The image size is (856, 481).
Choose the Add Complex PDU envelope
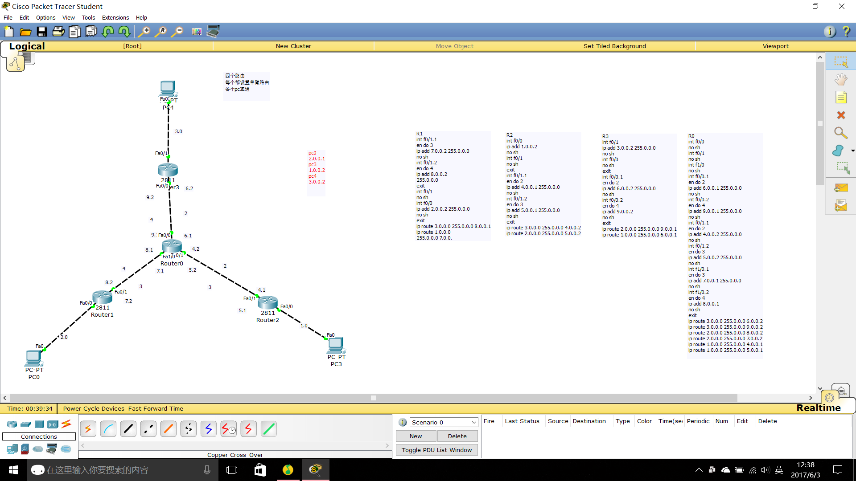[x=841, y=206]
